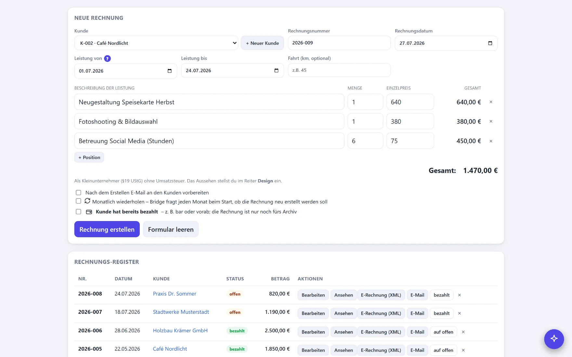Open the Stadtwerke Musterstadt customer link
572x357 pixels.
pyautogui.click(x=181, y=312)
